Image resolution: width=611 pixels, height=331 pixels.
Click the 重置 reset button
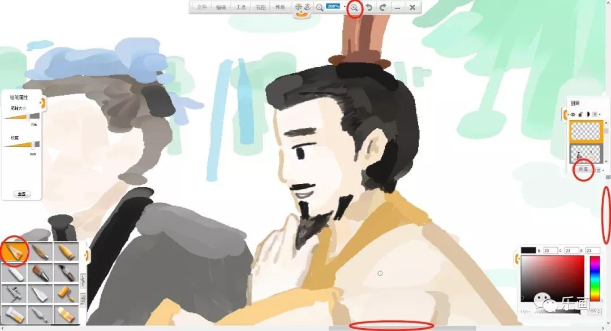tap(21, 194)
